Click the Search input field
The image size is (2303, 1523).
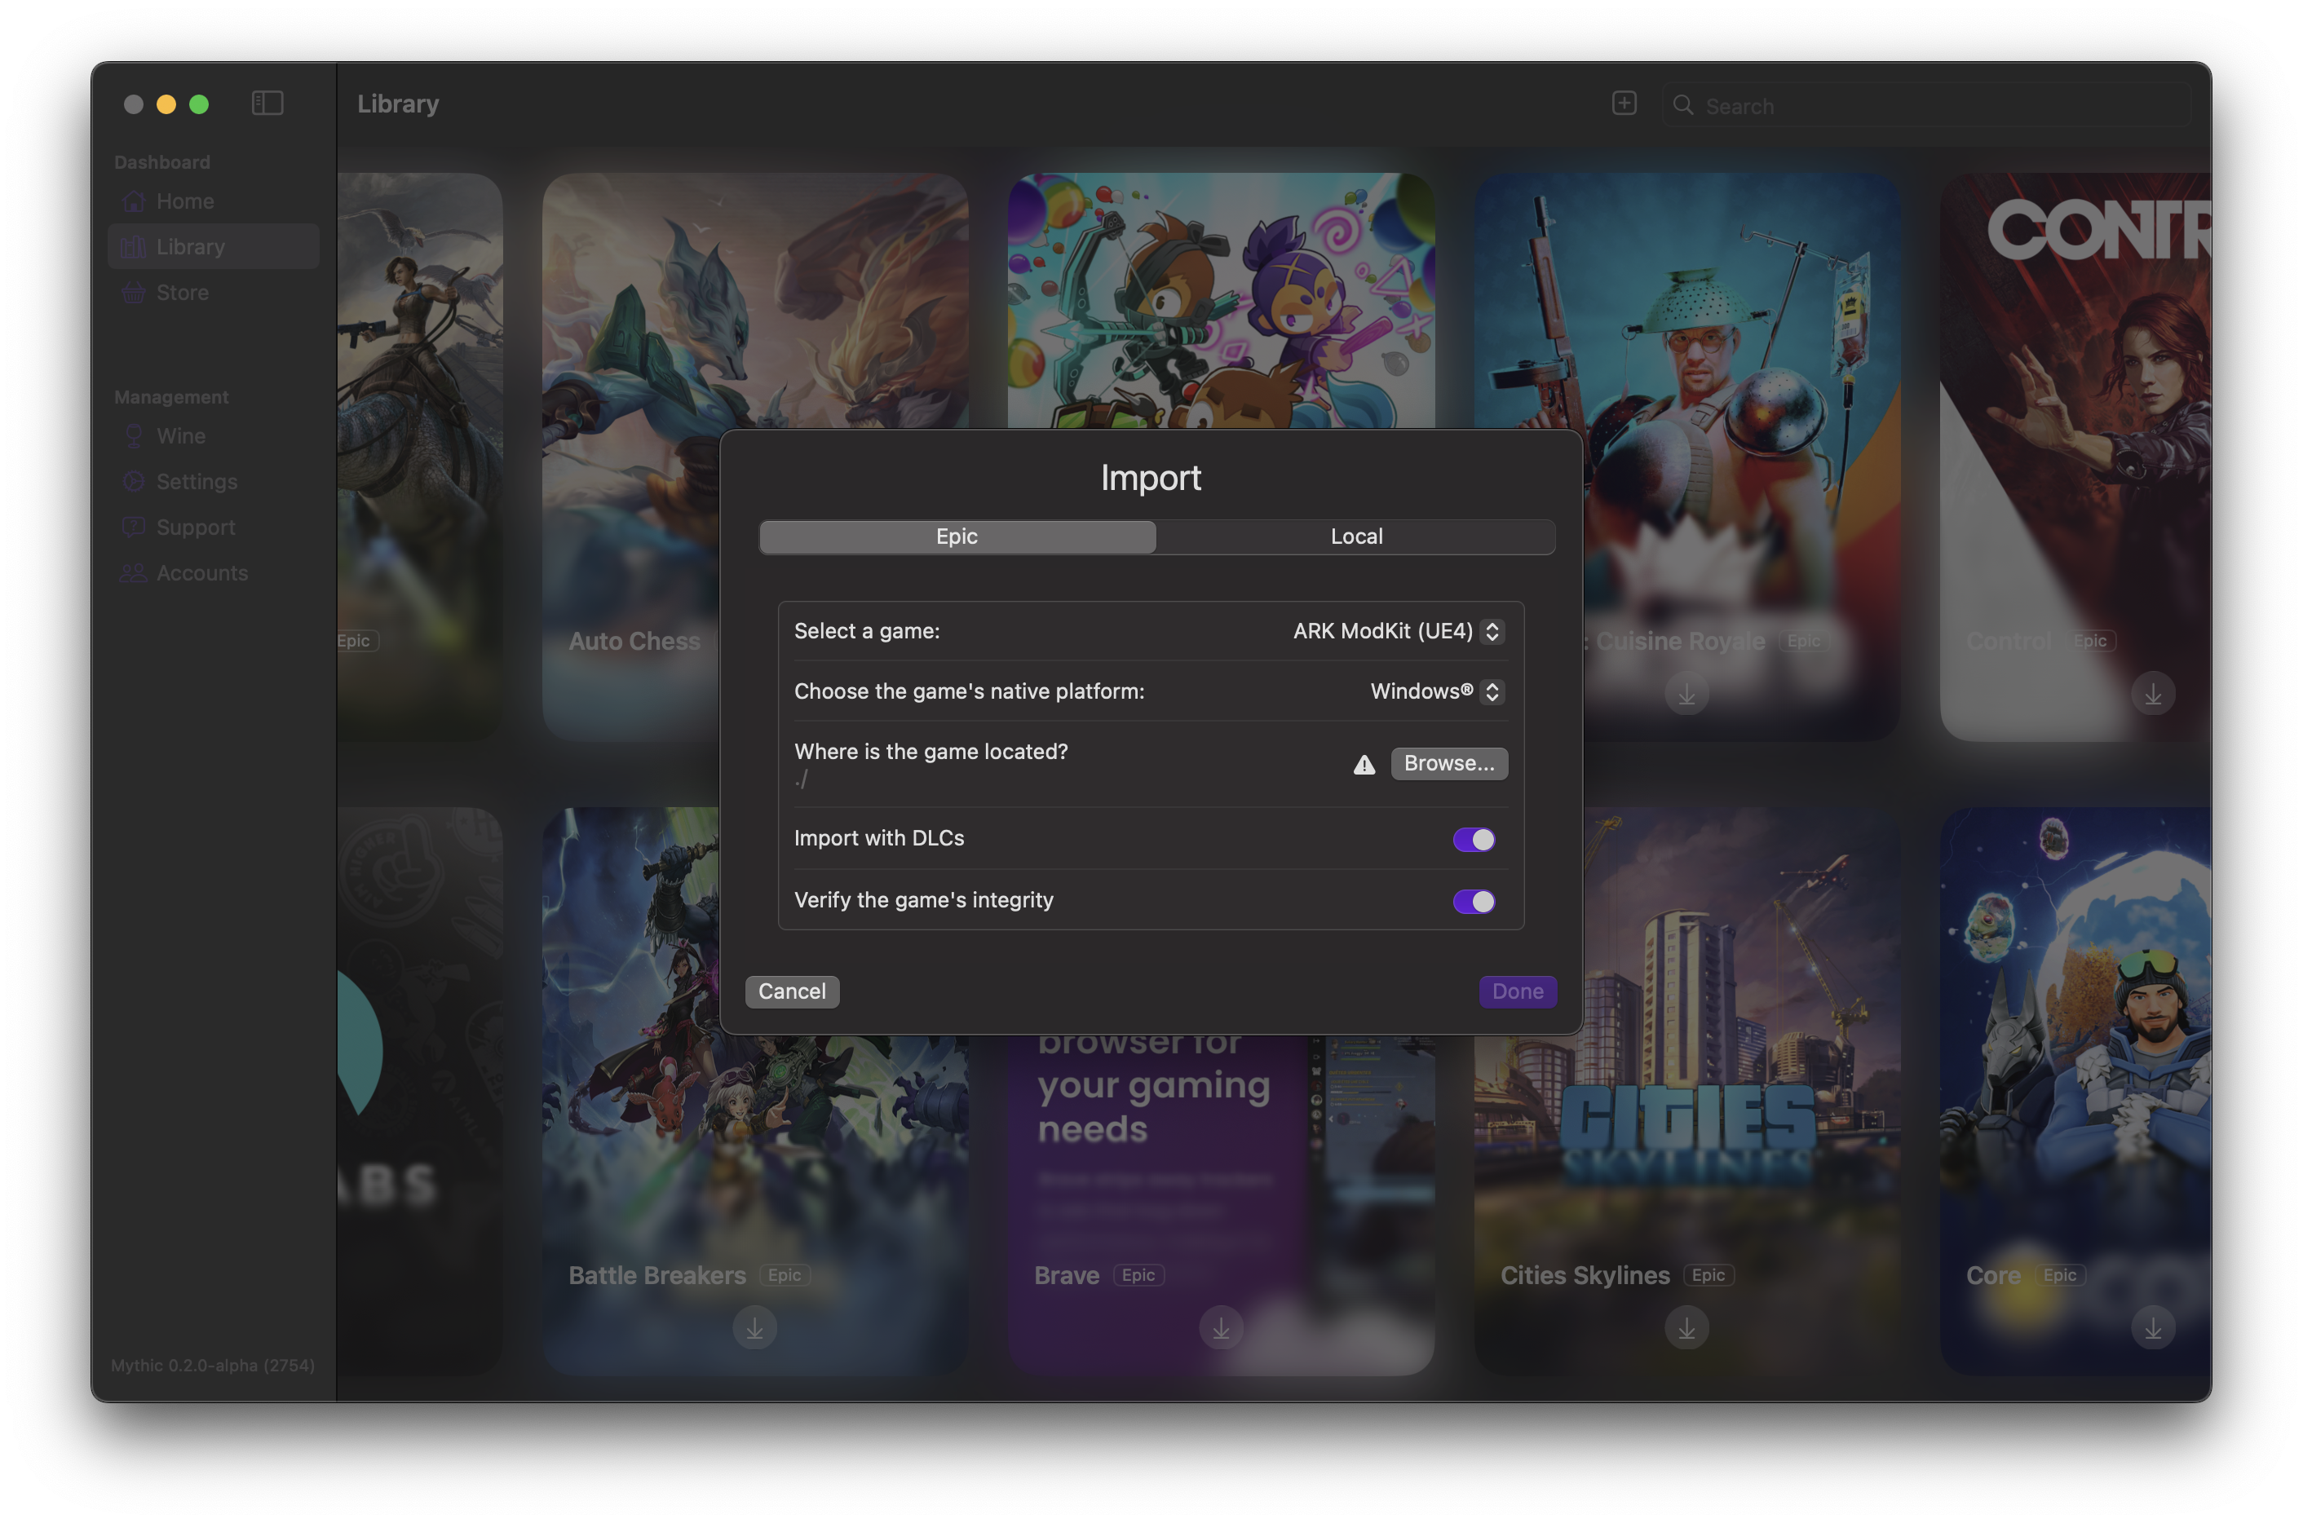(x=1925, y=105)
